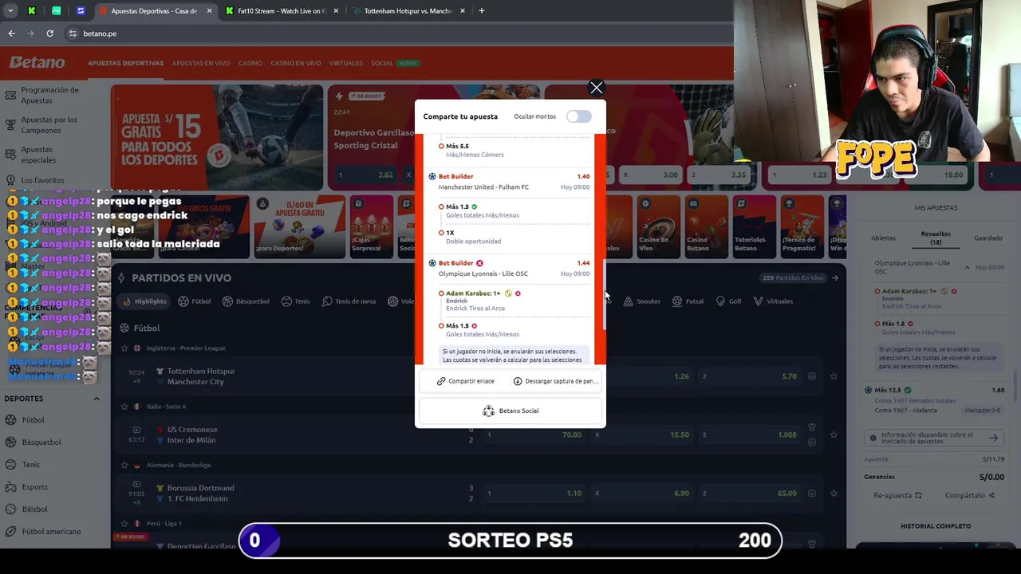Open the Apuestas en Vivo nav item

point(201,63)
